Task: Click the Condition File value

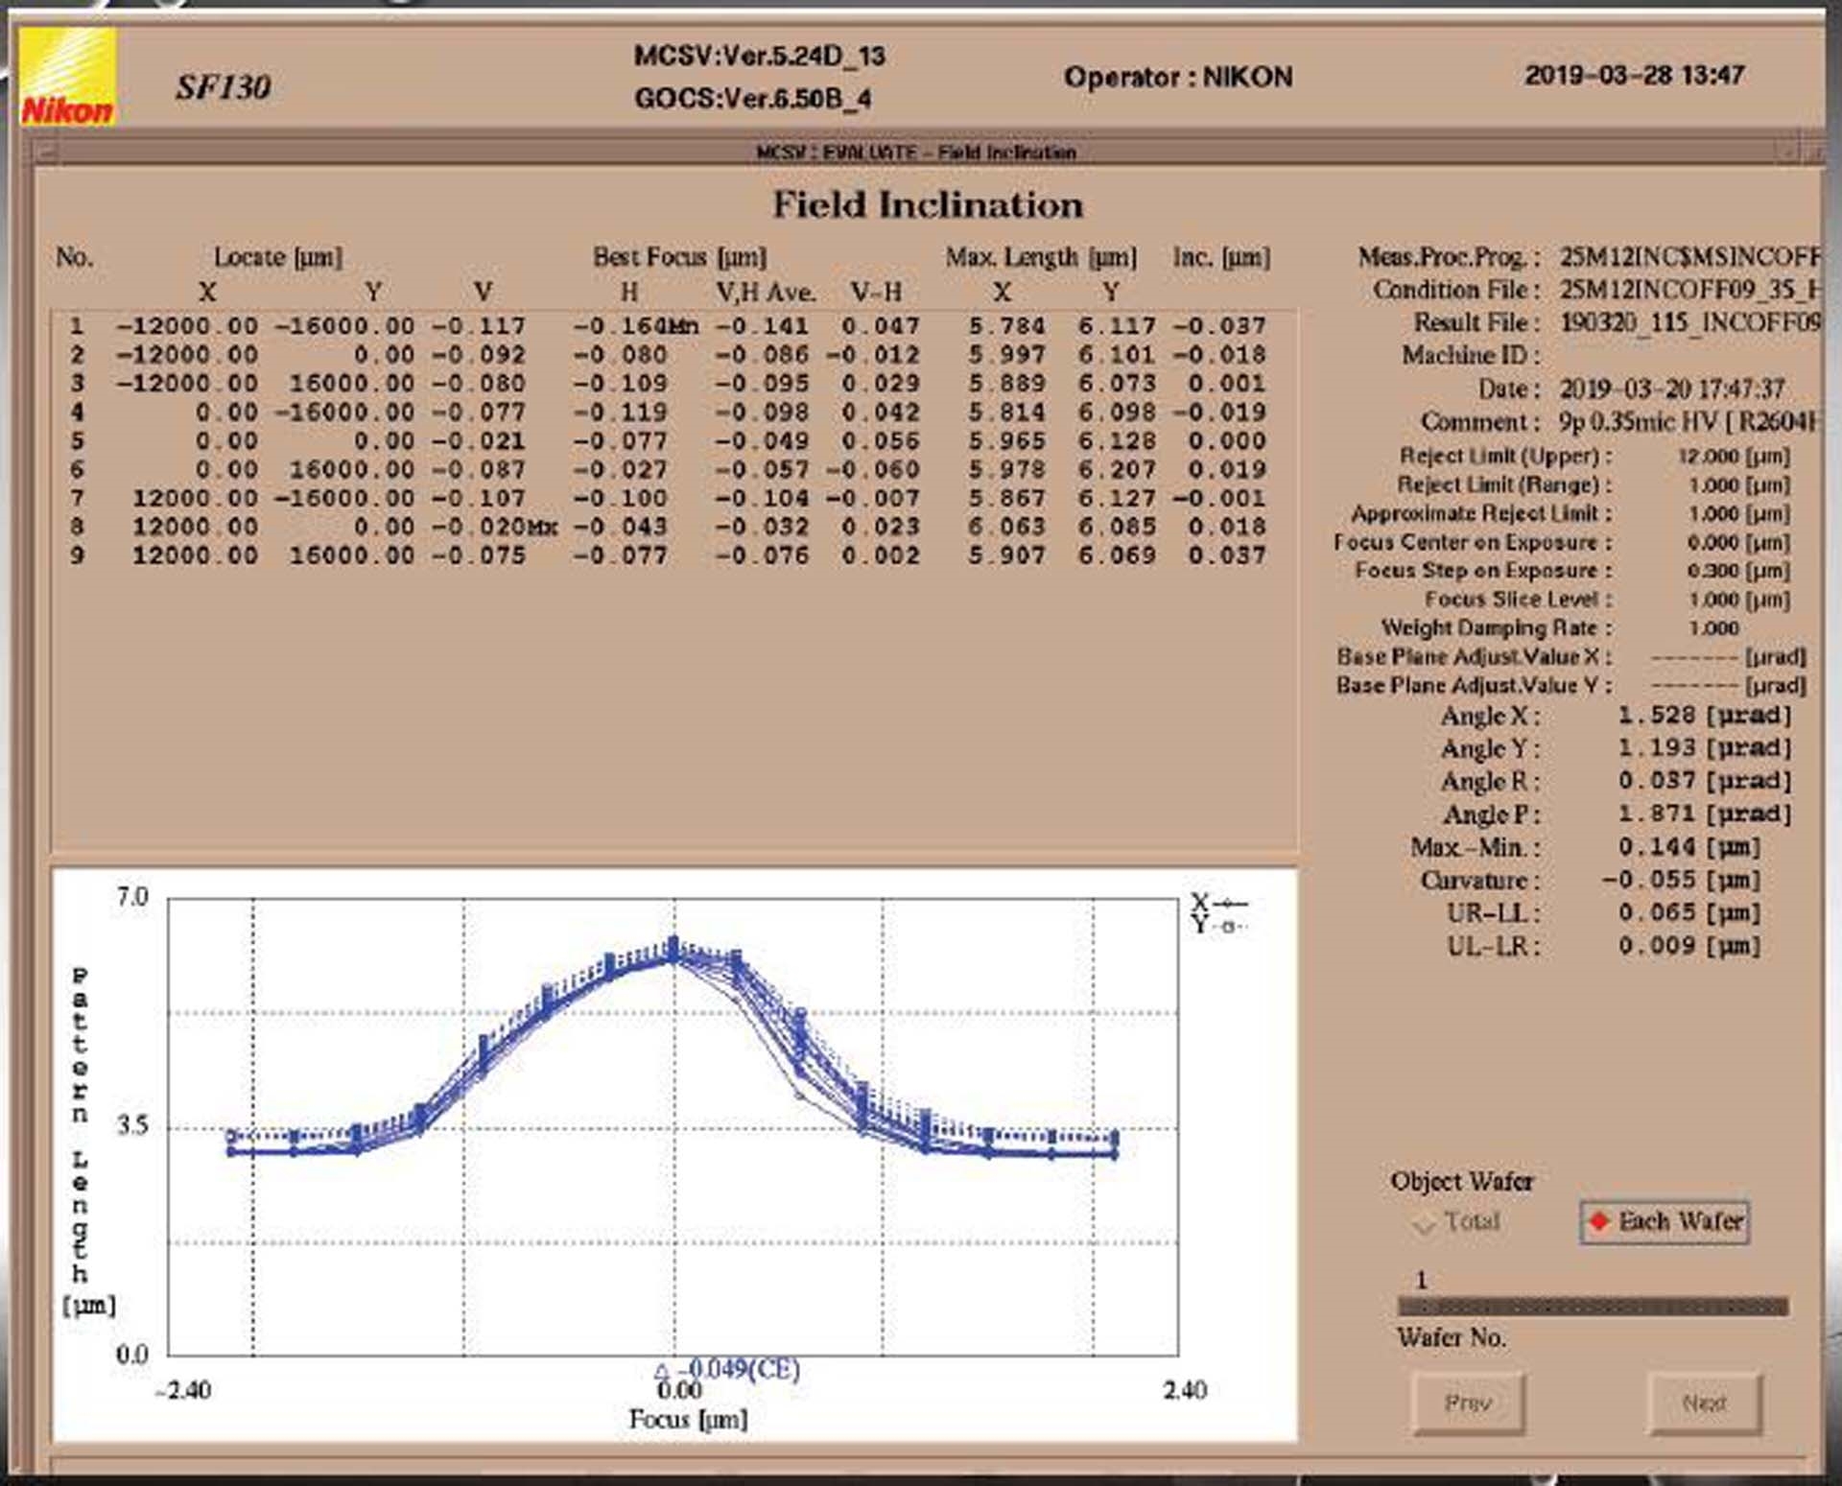Action: point(1689,290)
